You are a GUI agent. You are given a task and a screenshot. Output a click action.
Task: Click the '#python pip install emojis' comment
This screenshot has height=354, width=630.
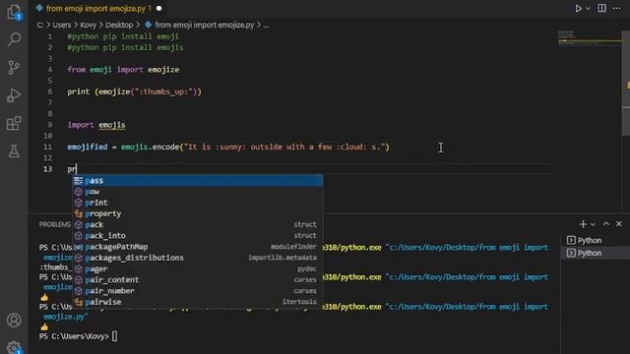pos(125,47)
